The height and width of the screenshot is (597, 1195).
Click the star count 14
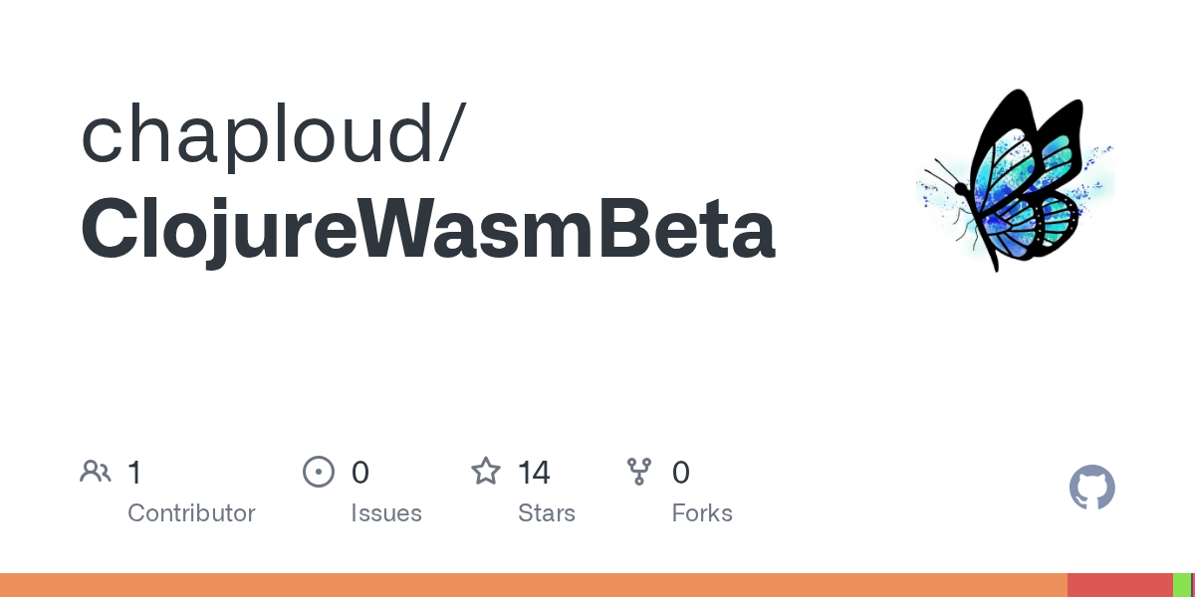534,472
